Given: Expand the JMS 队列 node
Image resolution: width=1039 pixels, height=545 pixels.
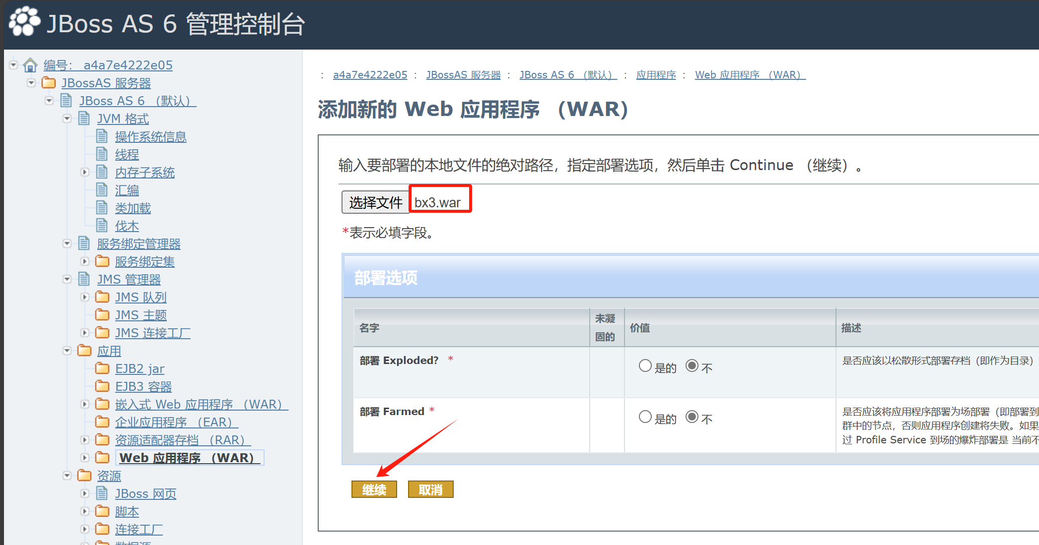Looking at the screenshot, I should (85, 297).
